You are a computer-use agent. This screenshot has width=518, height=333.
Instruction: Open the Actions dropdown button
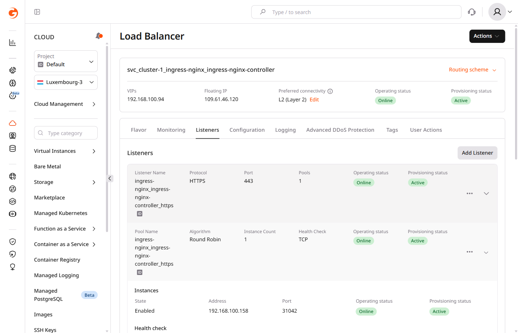click(x=487, y=36)
